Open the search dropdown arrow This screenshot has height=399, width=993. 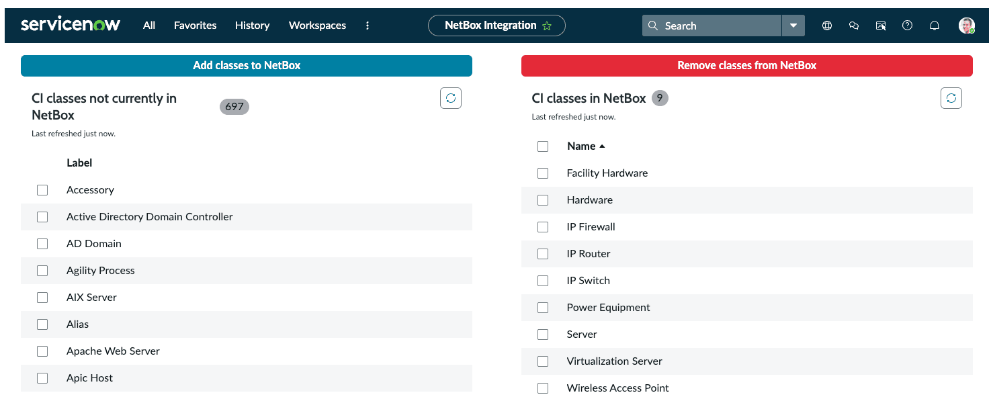(x=793, y=25)
